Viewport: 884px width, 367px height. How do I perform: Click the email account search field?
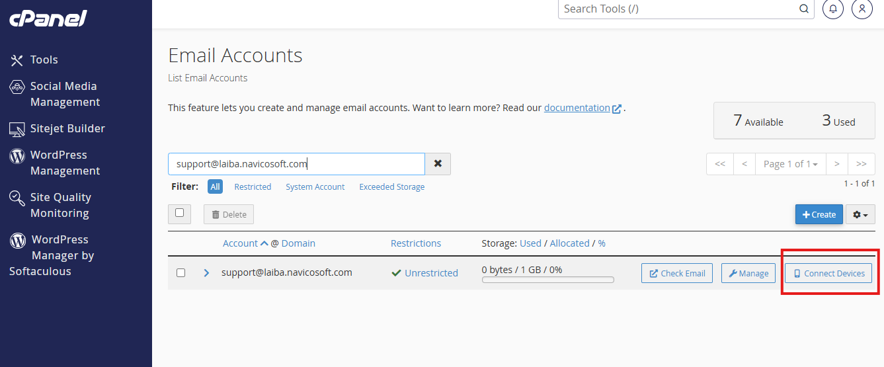296,164
